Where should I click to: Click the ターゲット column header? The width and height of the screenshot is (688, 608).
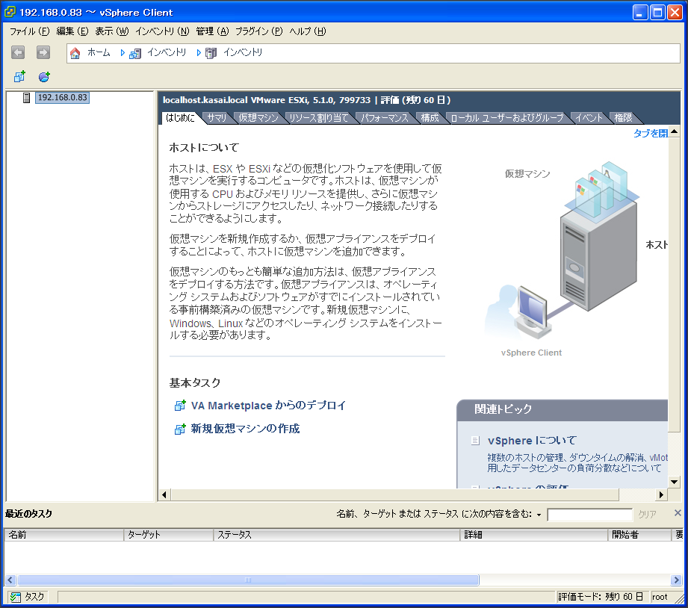(169, 535)
